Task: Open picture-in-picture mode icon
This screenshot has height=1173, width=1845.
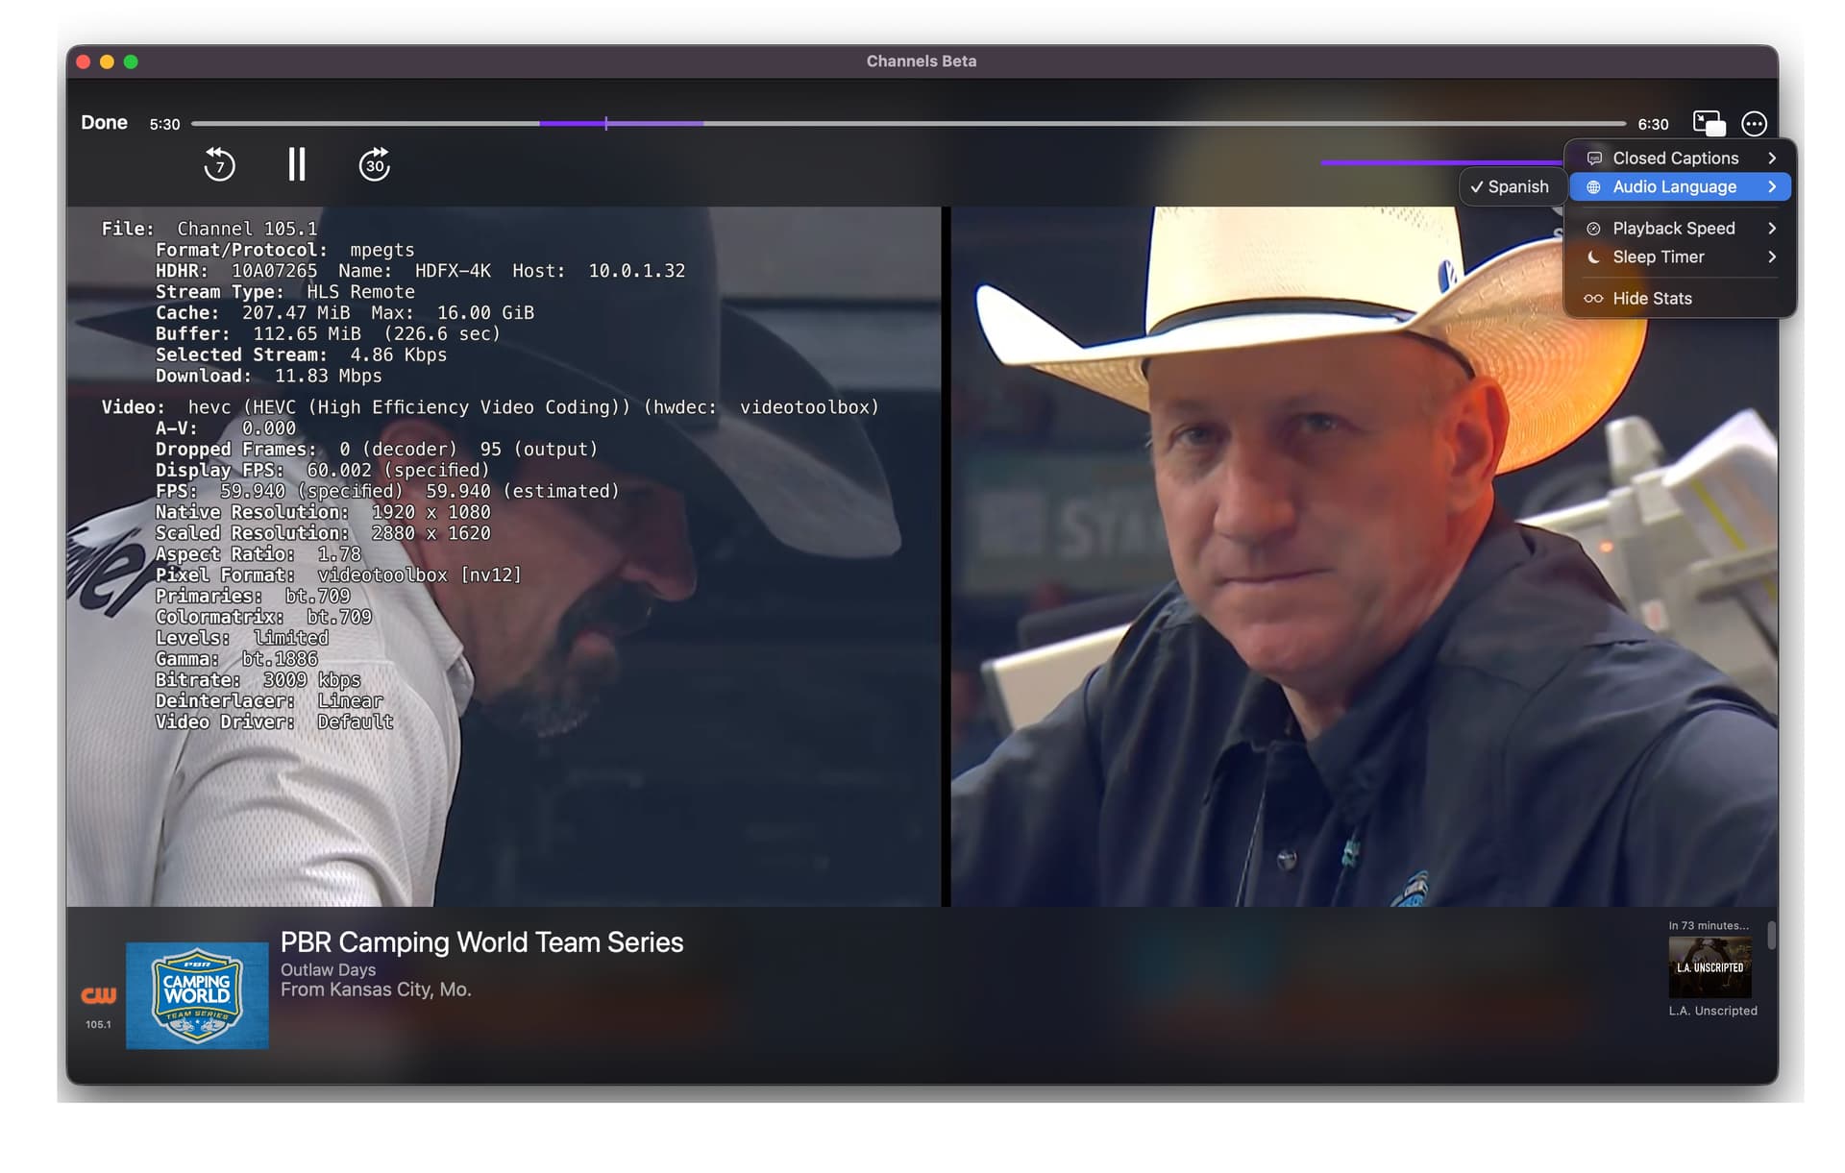Action: pos(1708,123)
